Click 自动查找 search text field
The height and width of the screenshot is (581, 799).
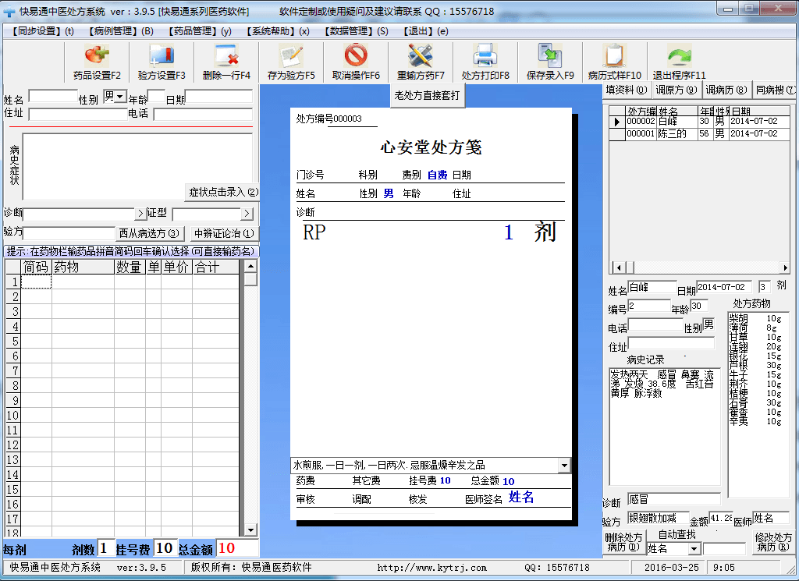[725, 549]
